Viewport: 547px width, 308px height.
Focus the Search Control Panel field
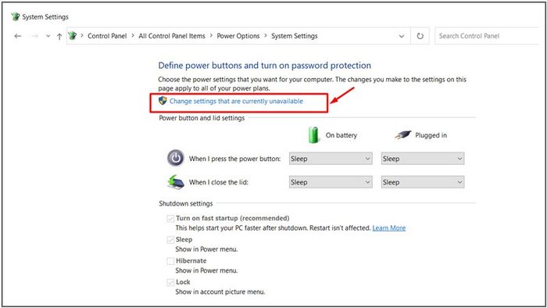(x=487, y=36)
